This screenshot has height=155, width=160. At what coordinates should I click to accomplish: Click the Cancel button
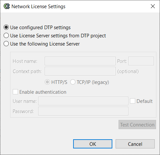pyautogui.click(x=135, y=144)
